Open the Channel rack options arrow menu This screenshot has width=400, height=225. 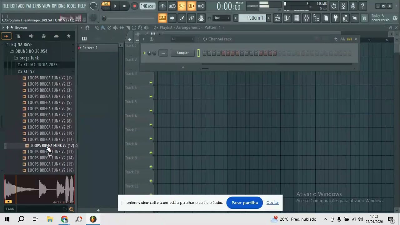(x=143, y=39)
